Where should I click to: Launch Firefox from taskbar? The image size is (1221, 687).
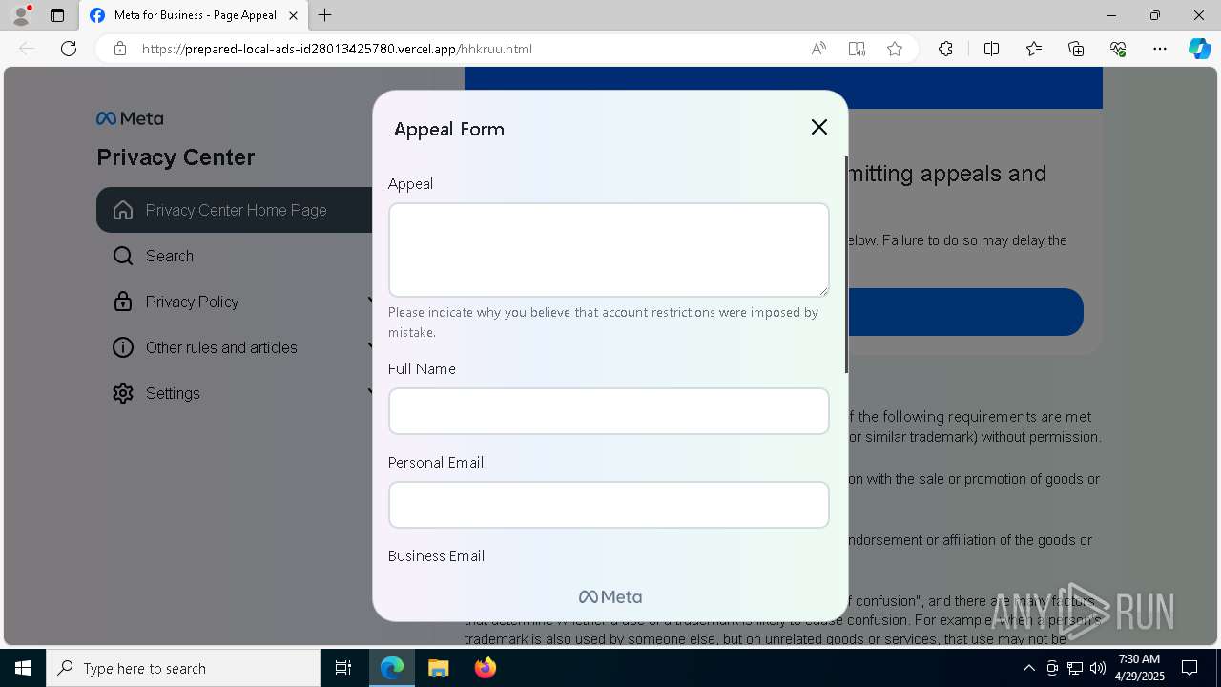485,668
